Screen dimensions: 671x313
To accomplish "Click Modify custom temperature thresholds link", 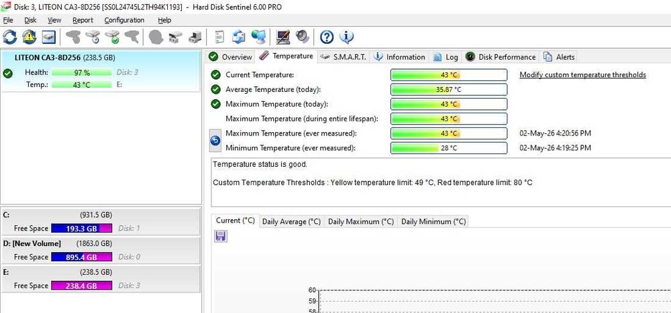I will [582, 75].
